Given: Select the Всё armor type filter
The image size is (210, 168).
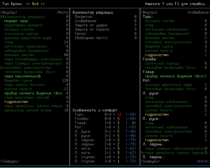Looking at the screenshot, I should 35,4.
